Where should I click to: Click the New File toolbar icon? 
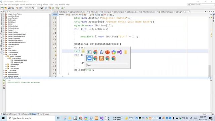click(2, 8)
